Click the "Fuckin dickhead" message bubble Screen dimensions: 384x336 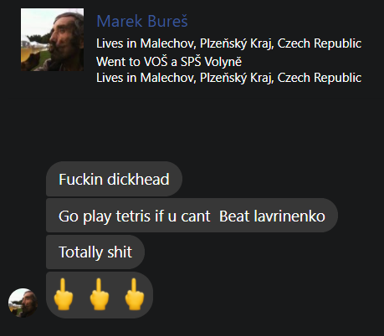[114, 179]
